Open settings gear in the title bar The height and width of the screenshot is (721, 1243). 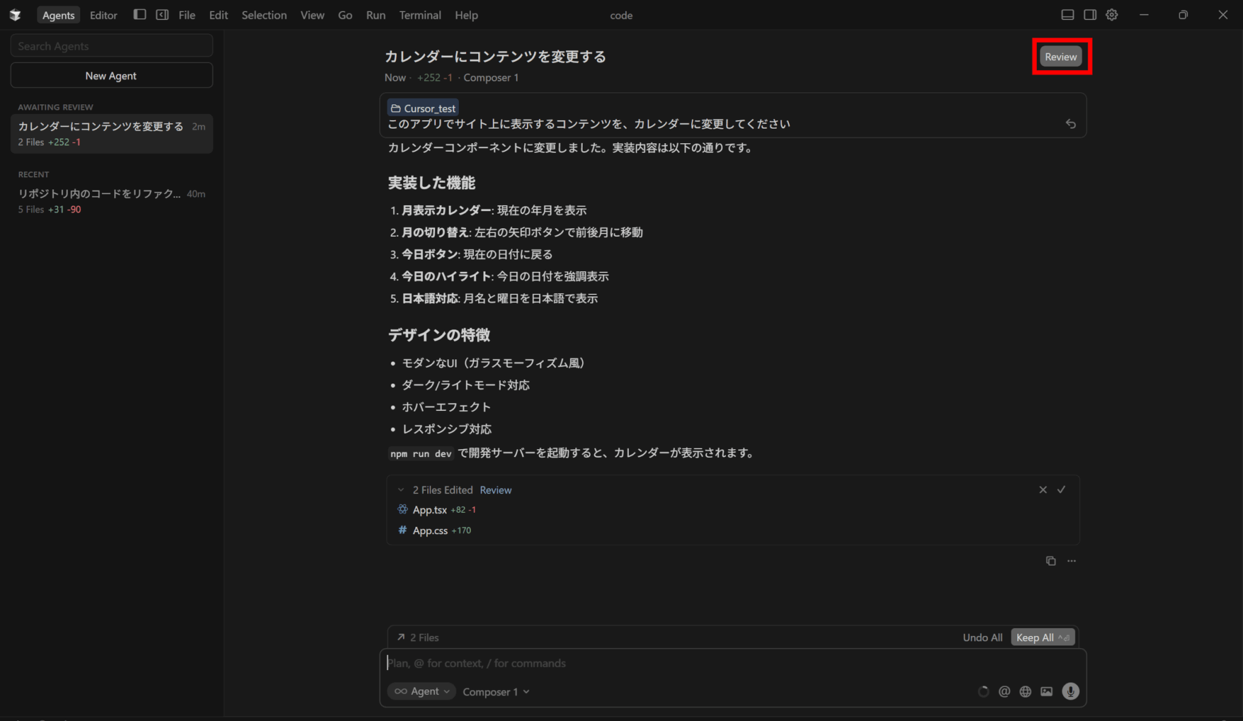1111,15
